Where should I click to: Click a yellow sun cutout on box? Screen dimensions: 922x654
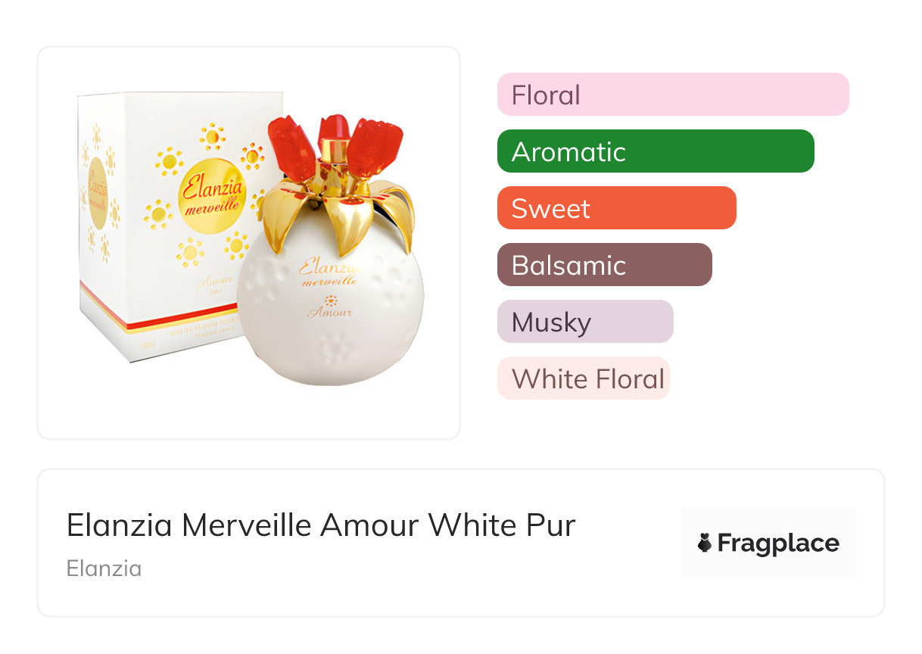click(169, 161)
